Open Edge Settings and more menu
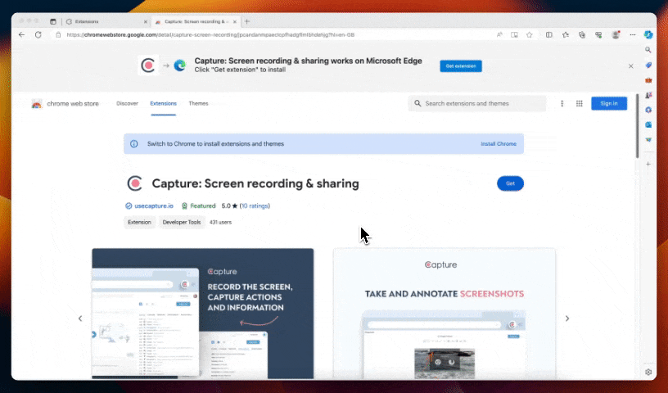This screenshot has width=668, height=393. 631,35
